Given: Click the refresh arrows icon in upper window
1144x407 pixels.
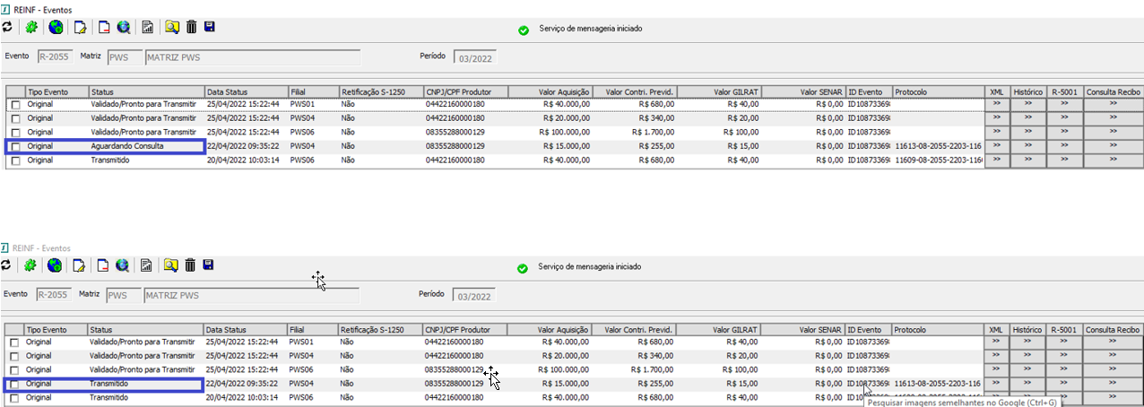Looking at the screenshot, I should pos(6,27).
